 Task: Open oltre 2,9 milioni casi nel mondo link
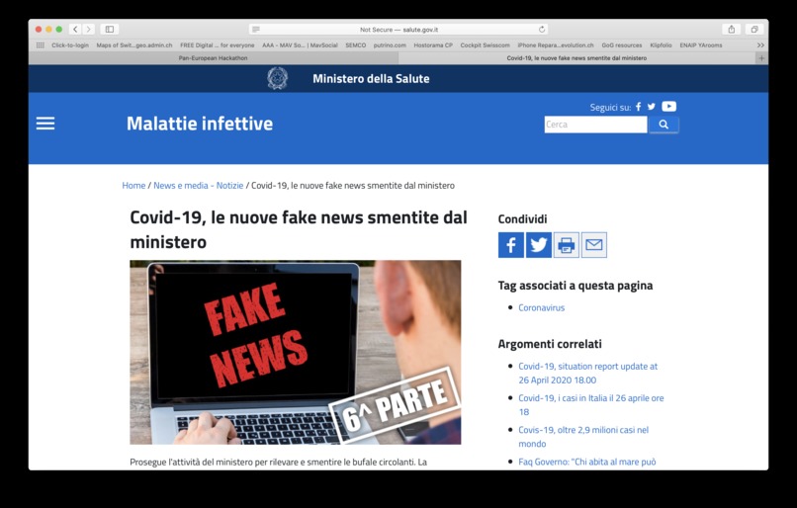(583, 437)
